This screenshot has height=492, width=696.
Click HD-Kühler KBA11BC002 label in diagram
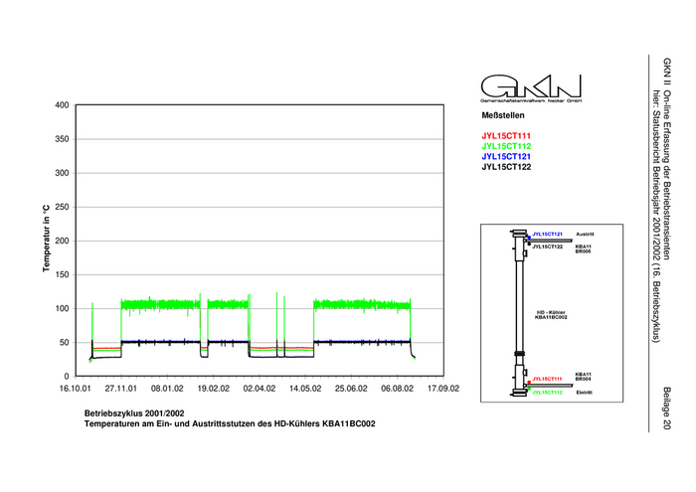550,313
